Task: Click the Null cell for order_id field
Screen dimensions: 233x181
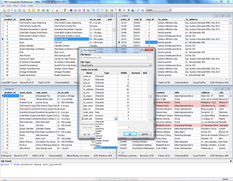Action: pyautogui.click(x=144, y=76)
